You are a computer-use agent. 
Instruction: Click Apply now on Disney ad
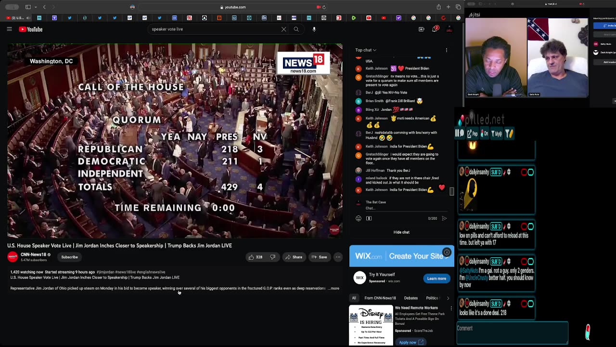point(411,342)
